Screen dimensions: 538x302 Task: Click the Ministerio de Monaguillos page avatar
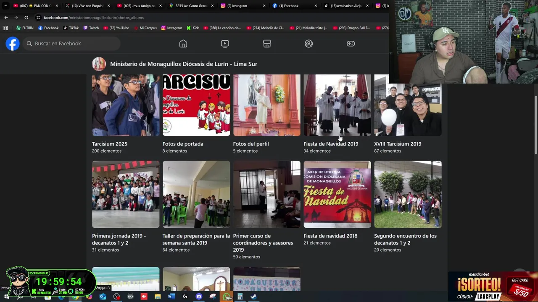[99, 64]
